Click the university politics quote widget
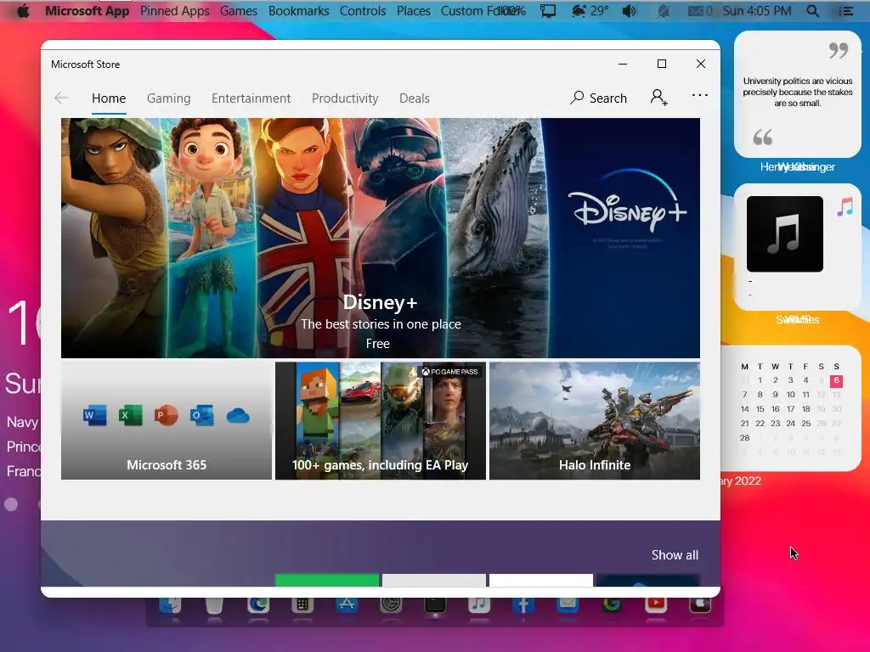This screenshot has height=652, width=870. pos(798,94)
